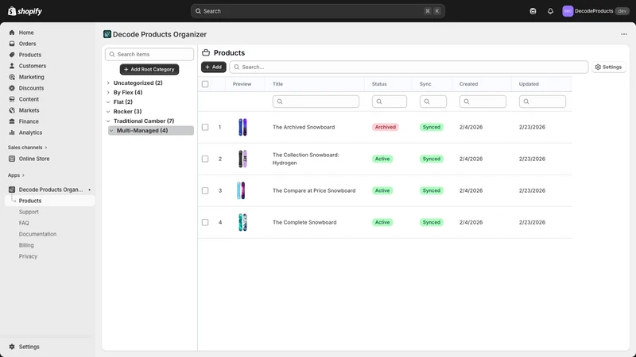
Task: Click the Add button above the table
Action: (x=213, y=67)
